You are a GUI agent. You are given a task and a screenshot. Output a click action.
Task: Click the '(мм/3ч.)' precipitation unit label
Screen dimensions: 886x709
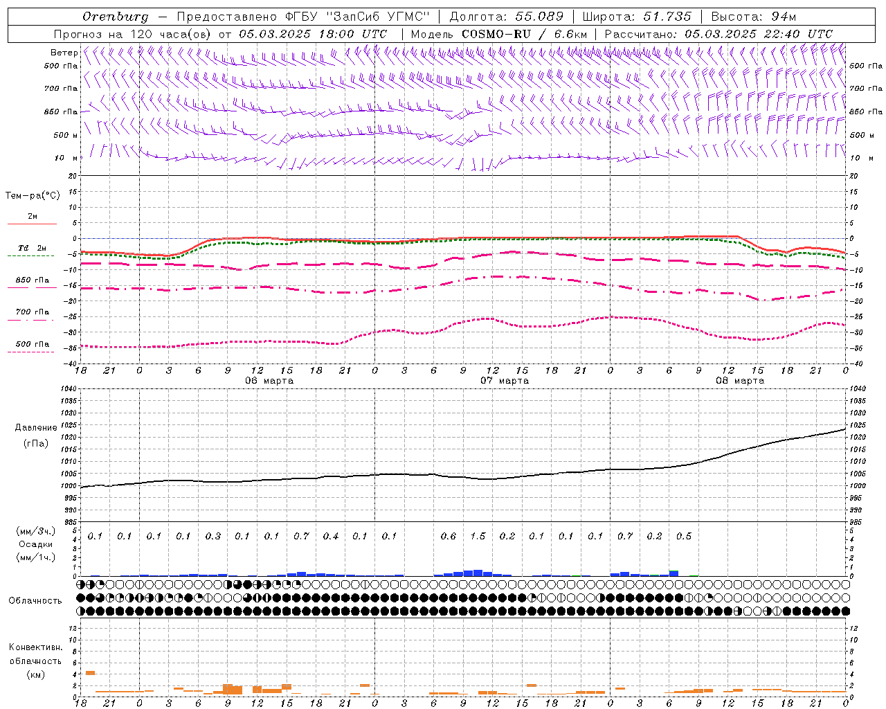pos(36,532)
